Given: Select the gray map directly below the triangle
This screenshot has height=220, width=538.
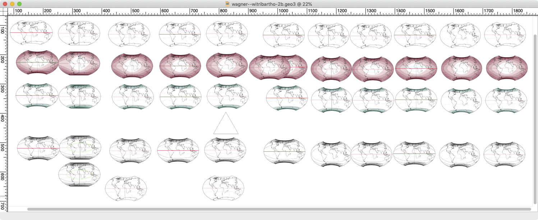Looking at the screenshot, I should pos(225,150).
